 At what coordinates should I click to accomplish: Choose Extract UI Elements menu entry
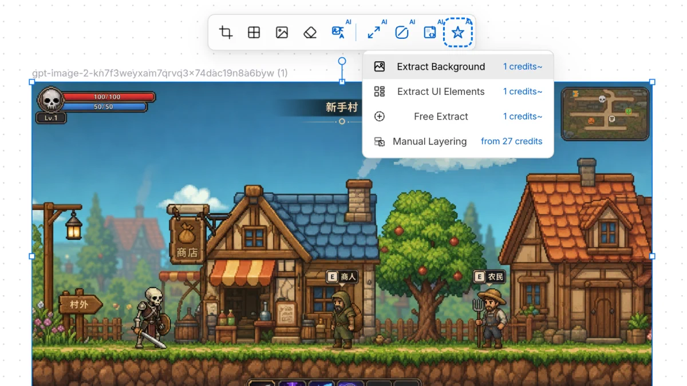[458, 91]
